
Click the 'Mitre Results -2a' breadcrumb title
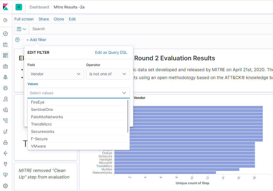(x=69, y=7)
